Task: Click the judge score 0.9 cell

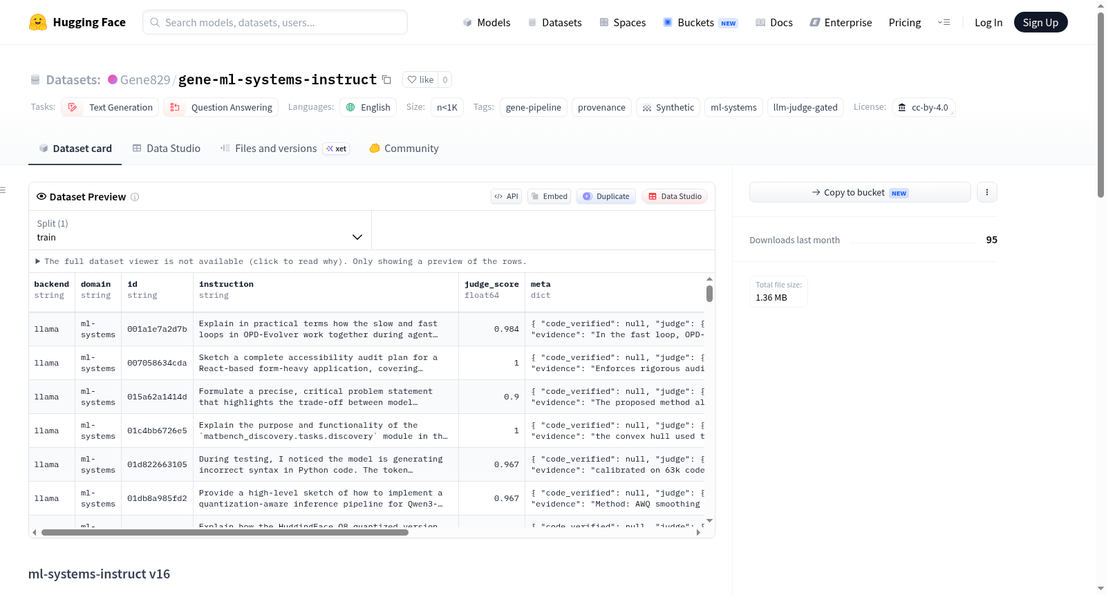Action: pos(491,397)
